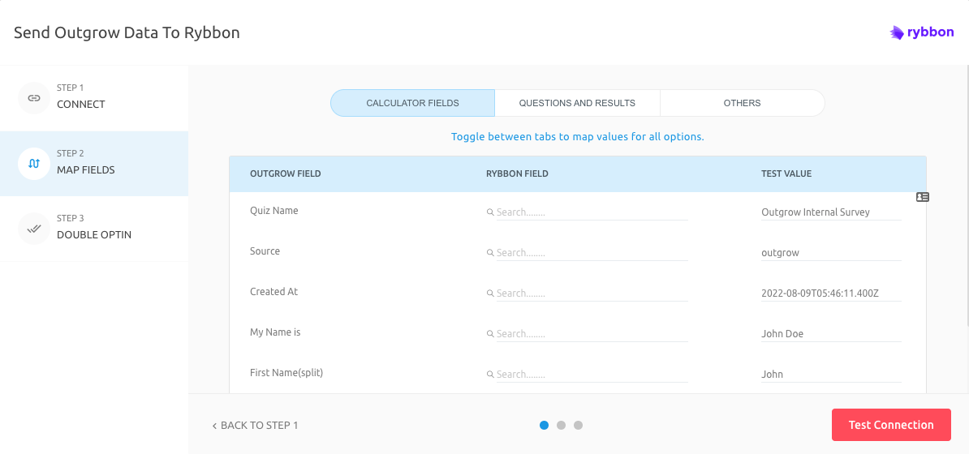Click the First Name(split) field label
The width and height of the screenshot is (969, 454).
pyautogui.click(x=286, y=373)
